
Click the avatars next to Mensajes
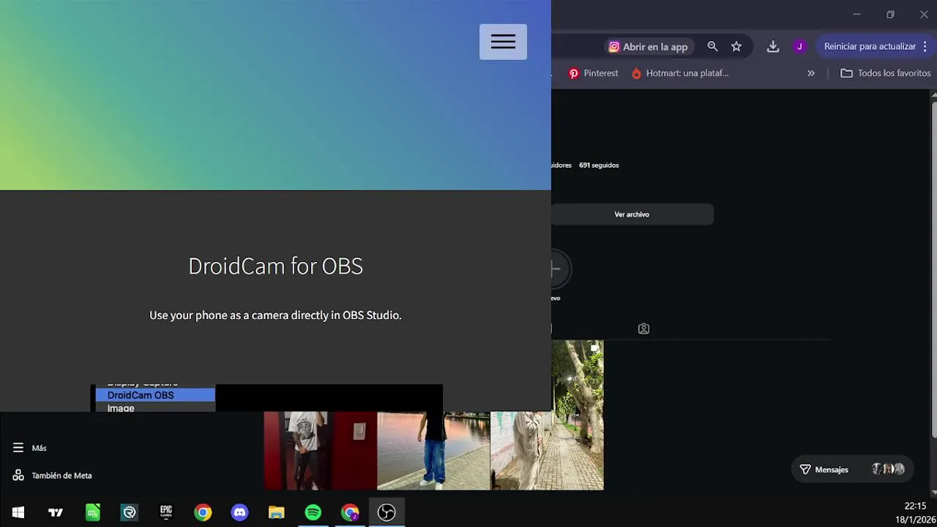(x=888, y=469)
